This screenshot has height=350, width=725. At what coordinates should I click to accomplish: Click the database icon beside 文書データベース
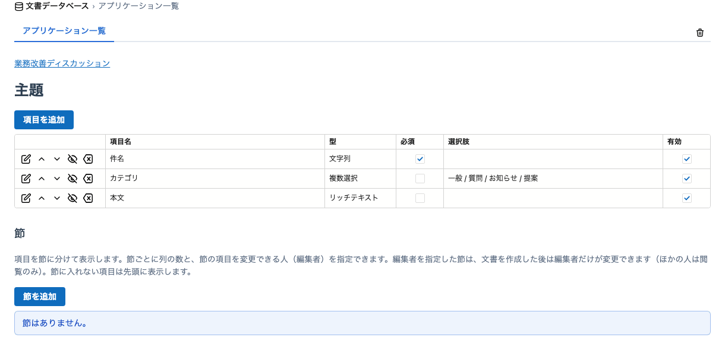[x=19, y=6]
